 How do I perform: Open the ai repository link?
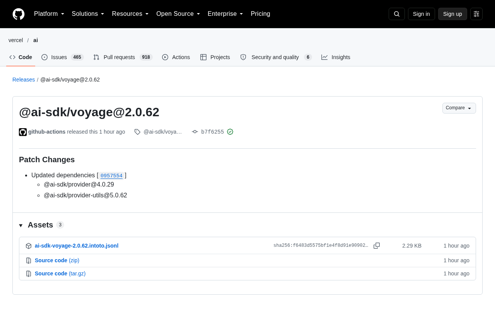pos(36,40)
